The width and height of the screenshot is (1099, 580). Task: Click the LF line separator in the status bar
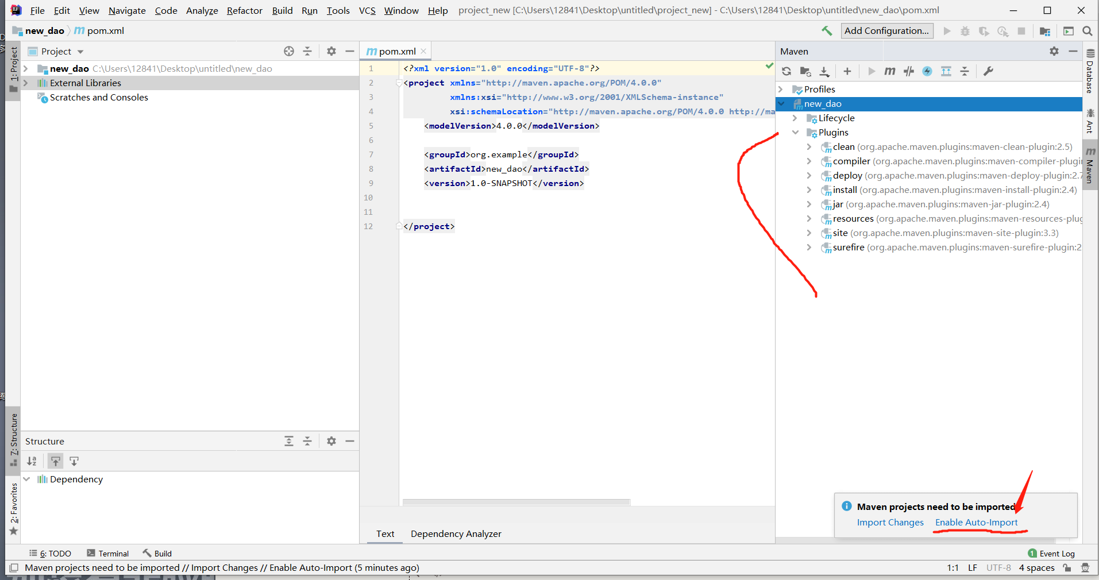972,568
